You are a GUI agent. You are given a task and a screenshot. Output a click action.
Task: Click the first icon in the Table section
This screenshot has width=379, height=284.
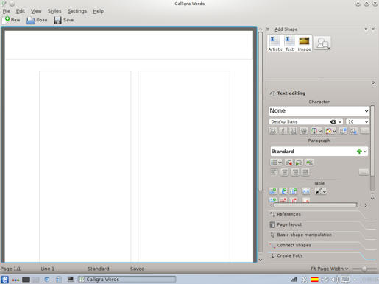[273, 191]
